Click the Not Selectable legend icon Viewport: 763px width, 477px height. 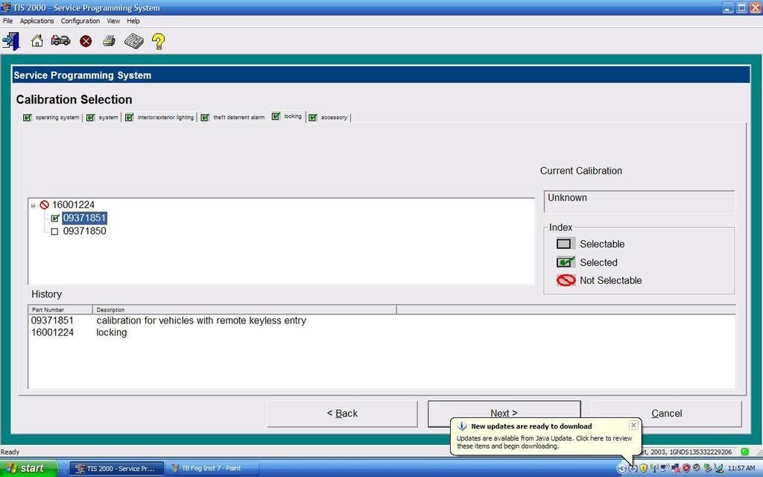[x=566, y=280]
